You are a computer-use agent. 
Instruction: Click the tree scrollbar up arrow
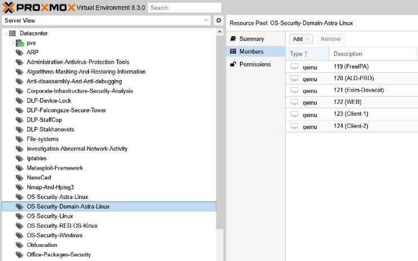point(220,32)
